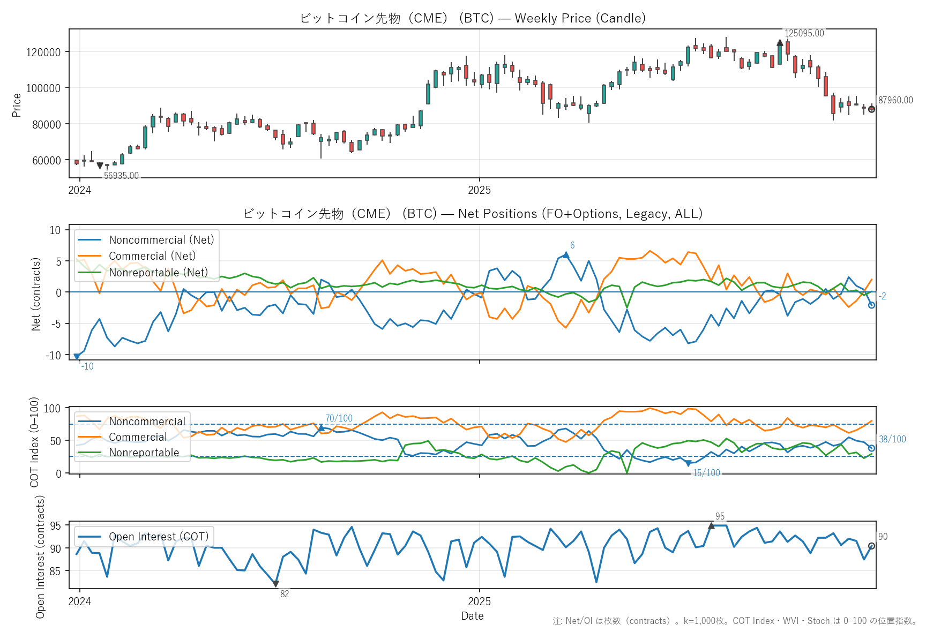Click the orange Commercial swatch in COT Index legend
This screenshot has width=926, height=632.
pyautogui.click(x=90, y=437)
